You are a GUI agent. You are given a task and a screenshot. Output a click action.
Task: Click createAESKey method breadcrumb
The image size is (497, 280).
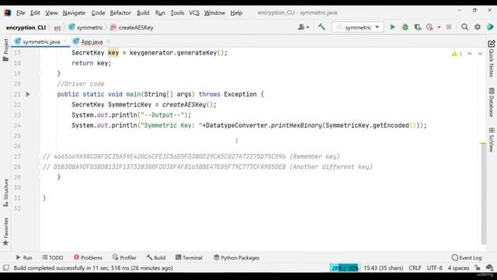[x=132, y=28]
